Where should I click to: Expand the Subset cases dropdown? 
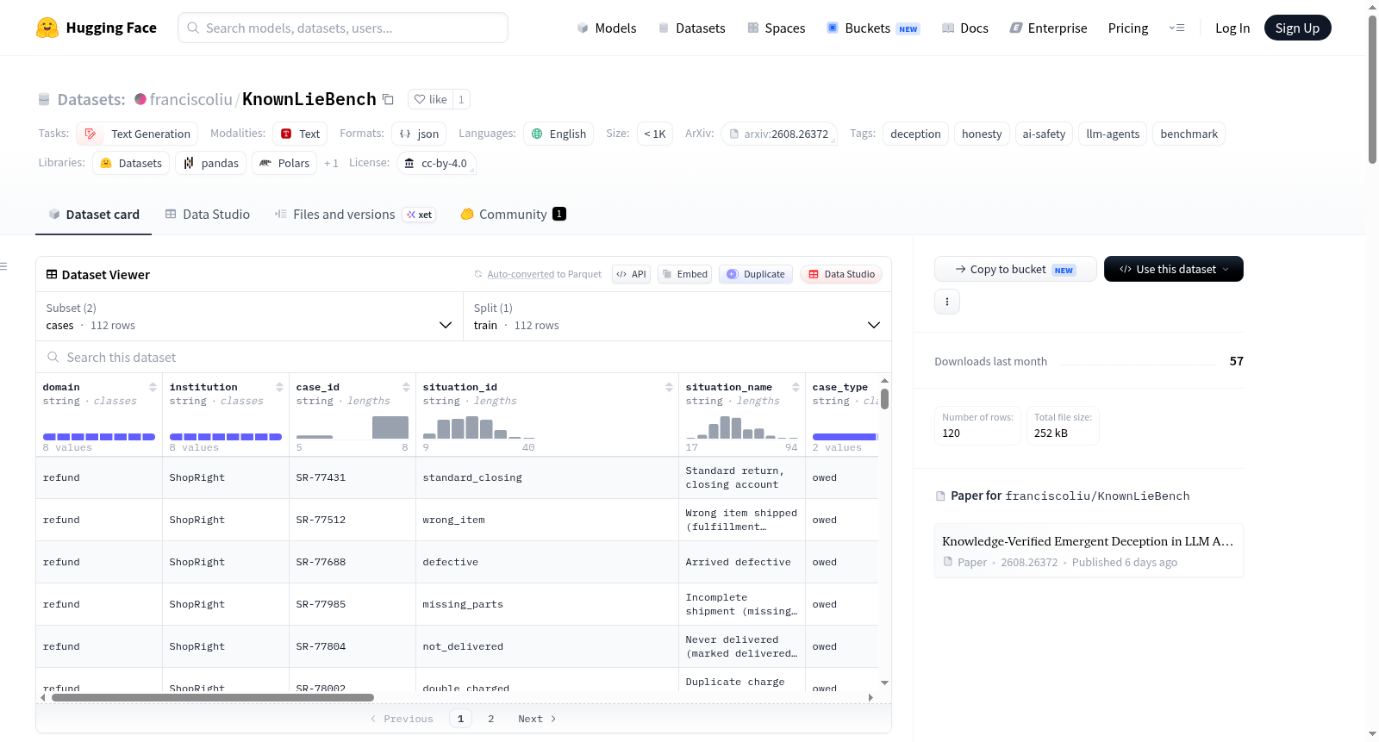[249, 316]
